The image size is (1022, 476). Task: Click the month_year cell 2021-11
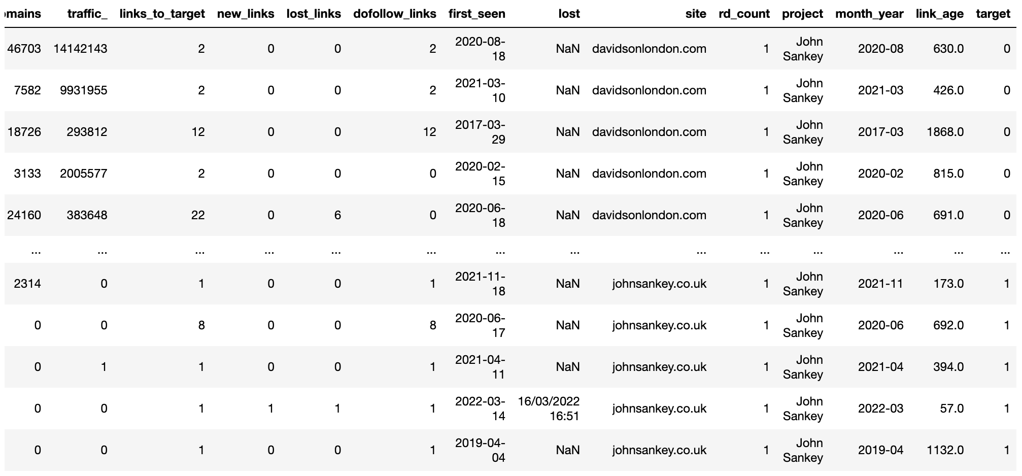[880, 284]
